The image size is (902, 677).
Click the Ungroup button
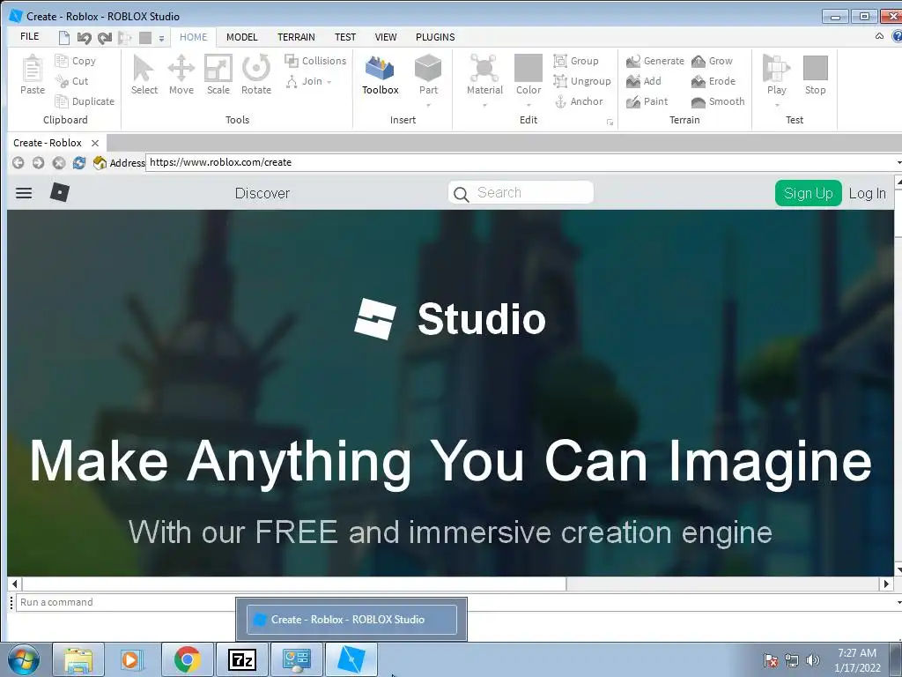click(x=582, y=81)
